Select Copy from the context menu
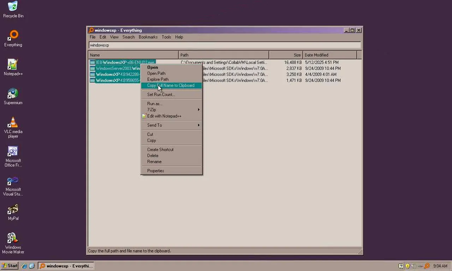Screen dimensions: 452x271 [x=171, y=140]
